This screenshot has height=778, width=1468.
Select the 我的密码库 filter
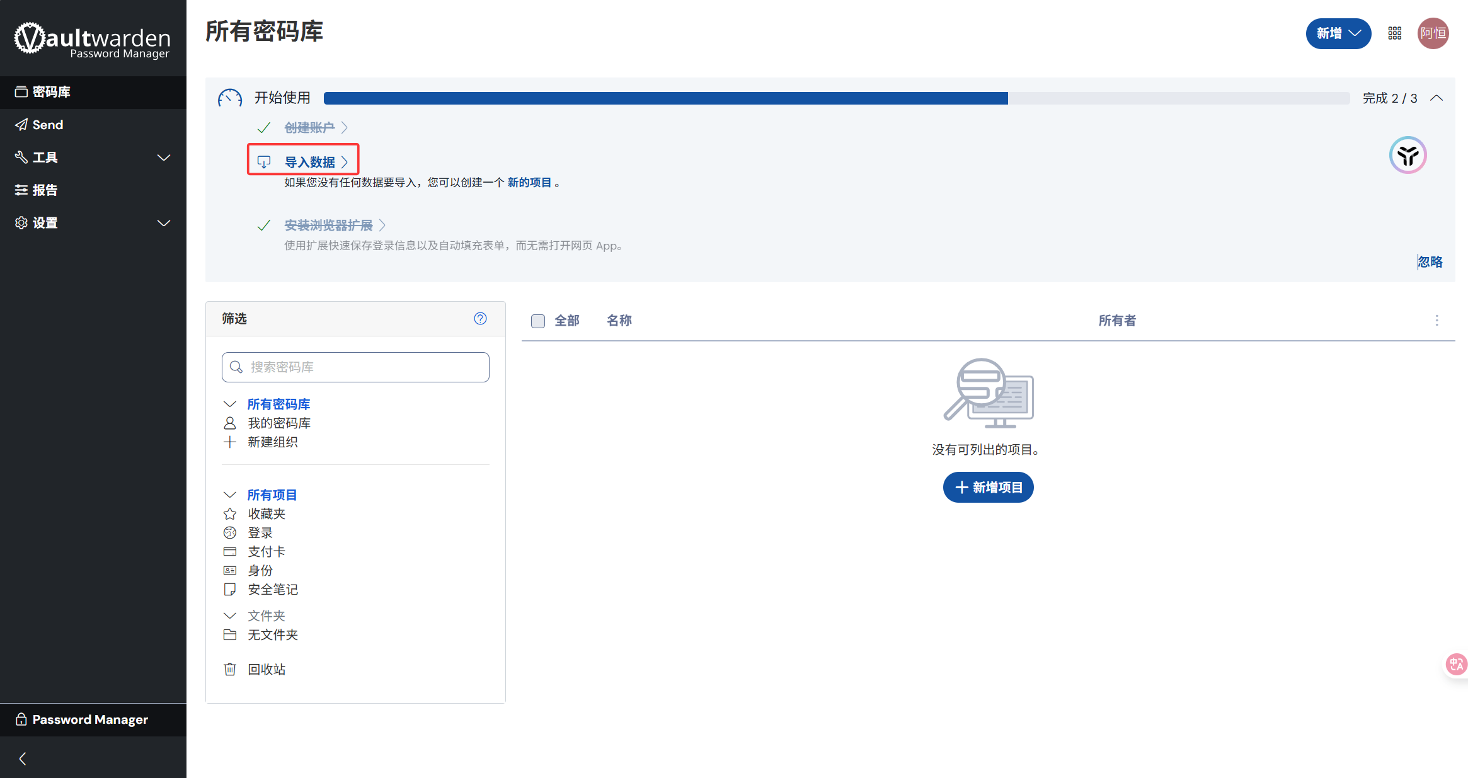click(x=279, y=423)
